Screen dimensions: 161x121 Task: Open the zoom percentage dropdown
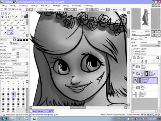pos(65,9)
